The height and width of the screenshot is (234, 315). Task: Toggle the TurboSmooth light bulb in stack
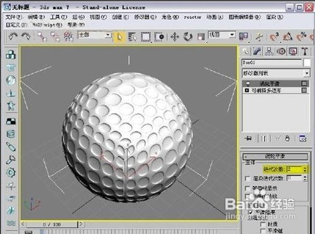coord(248,84)
